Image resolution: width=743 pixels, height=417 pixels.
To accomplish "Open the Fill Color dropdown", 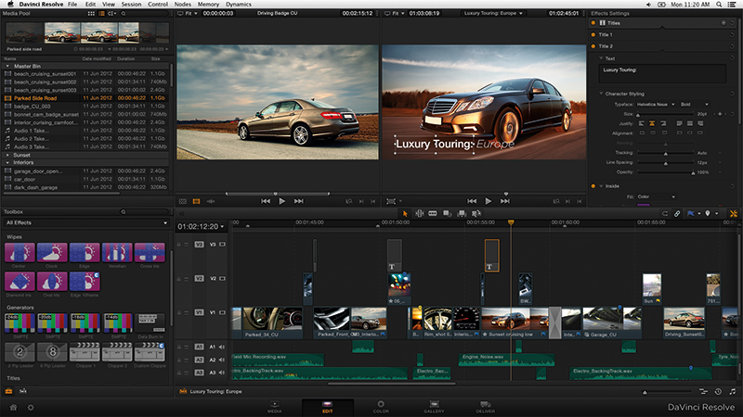I will point(656,196).
